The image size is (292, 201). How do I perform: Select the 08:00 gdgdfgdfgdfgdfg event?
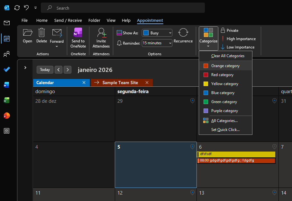click(x=236, y=161)
